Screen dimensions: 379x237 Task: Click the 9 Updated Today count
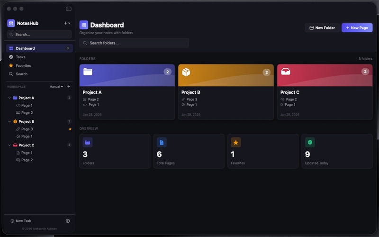click(x=307, y=155)
